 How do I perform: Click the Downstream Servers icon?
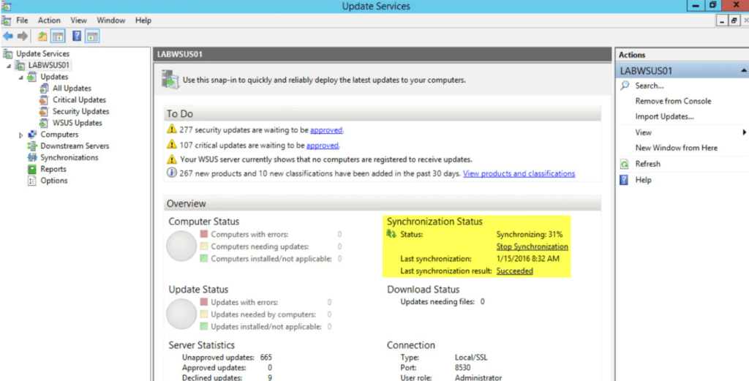tap(32, 146)
